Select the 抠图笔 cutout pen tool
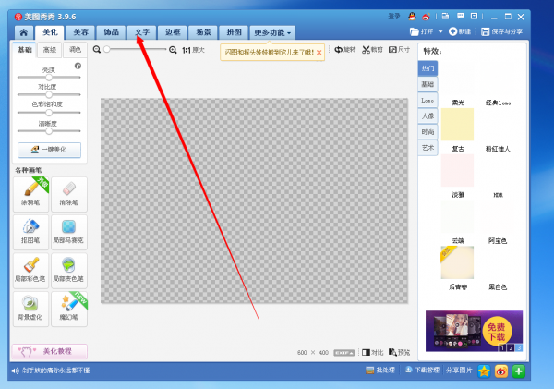The width and height of the screenshot is (554, 389). [x=31, y=232]
